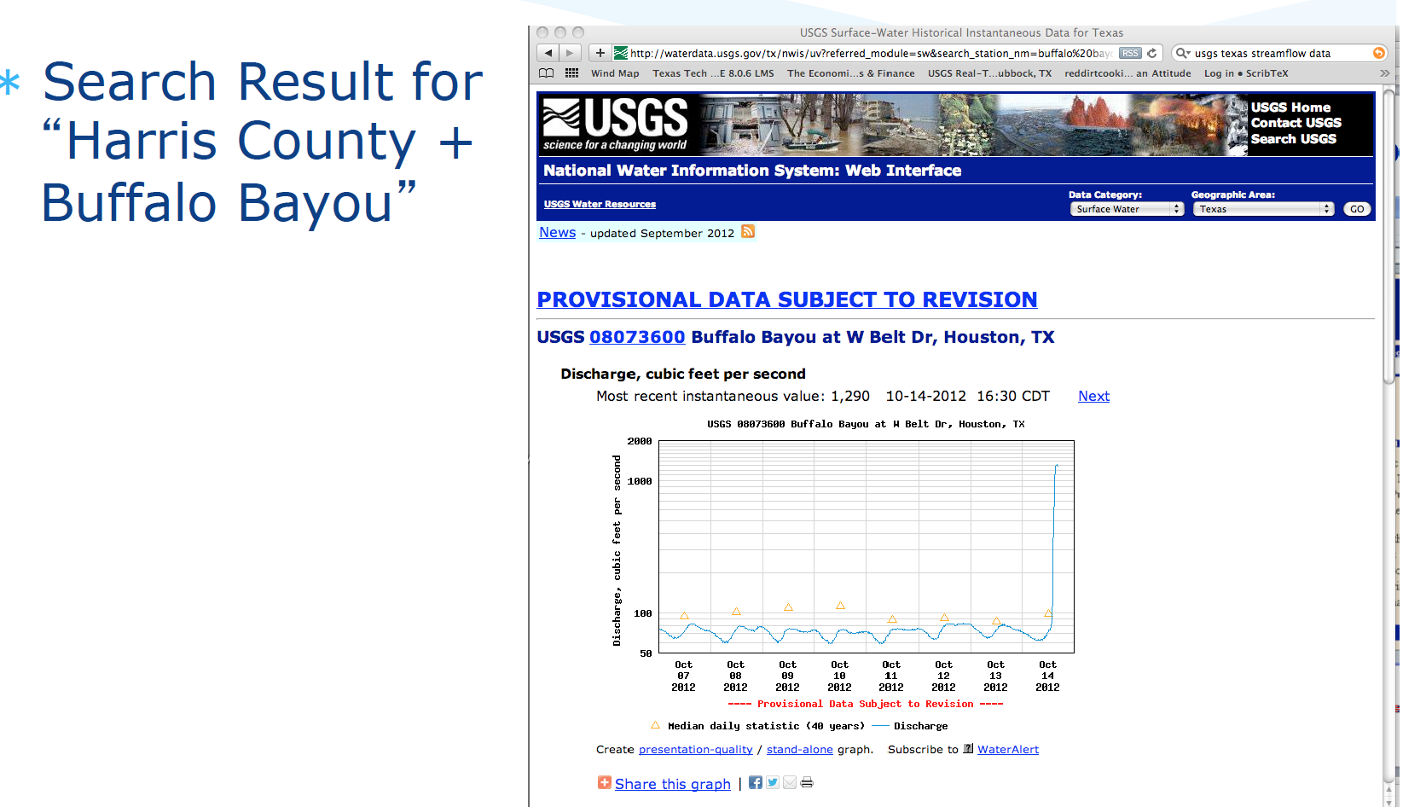This screenshot has height=807, width=1426.
Task: Open station 08073600 link
Action: (x=637, y=337)
